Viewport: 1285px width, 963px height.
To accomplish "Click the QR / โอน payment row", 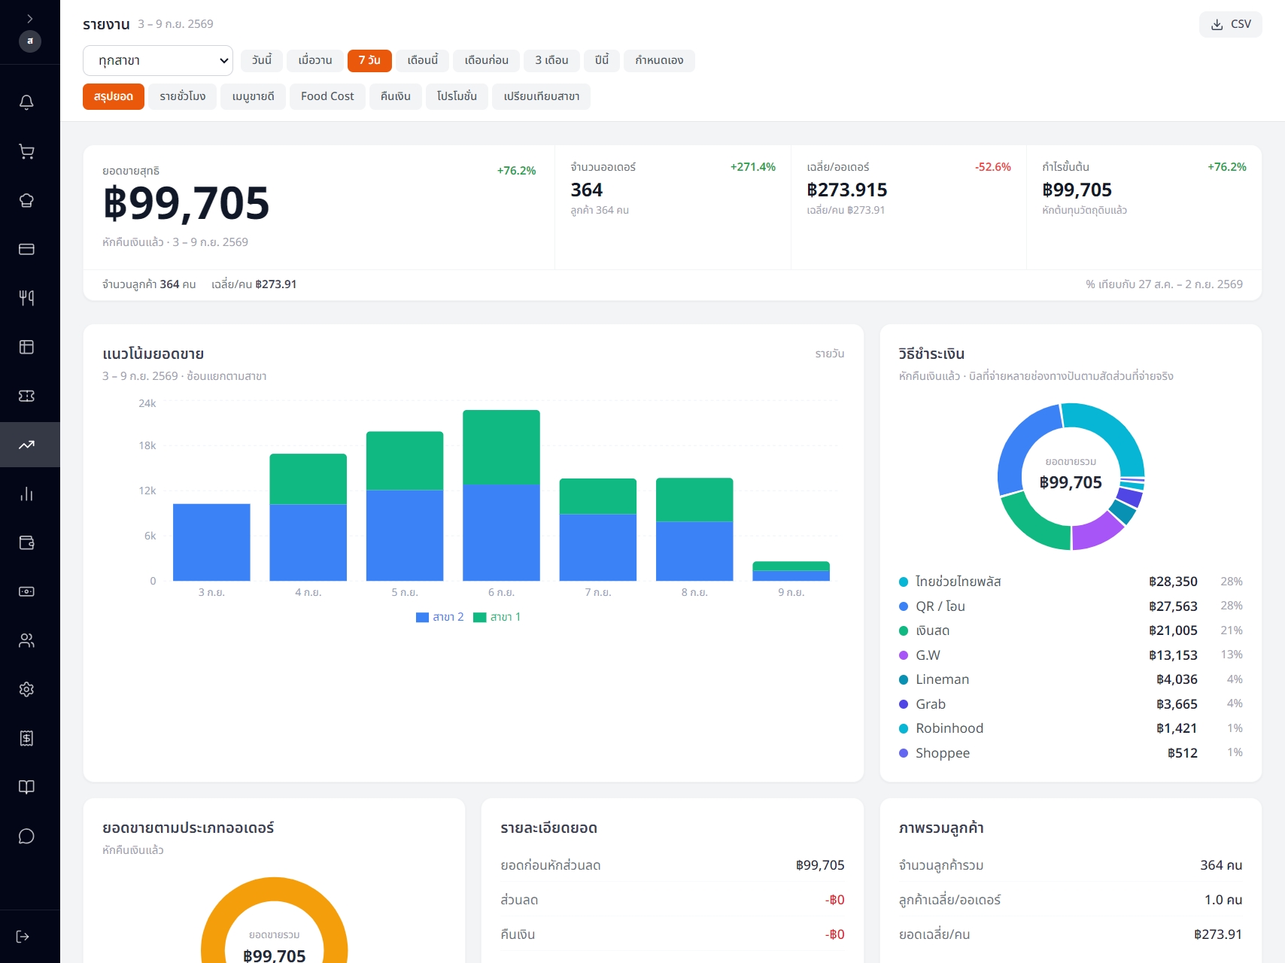I will tap(1071, 606).
